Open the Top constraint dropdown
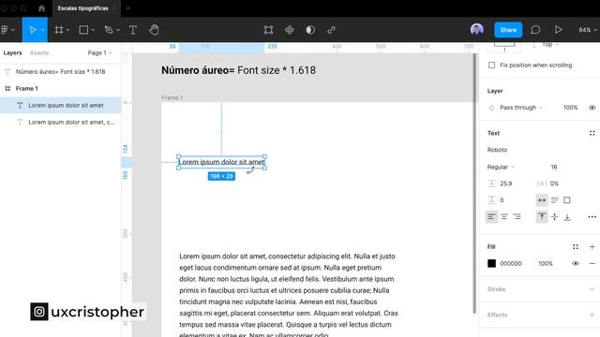Viewport: 600px width, 337px height. (x=550, y=45)
